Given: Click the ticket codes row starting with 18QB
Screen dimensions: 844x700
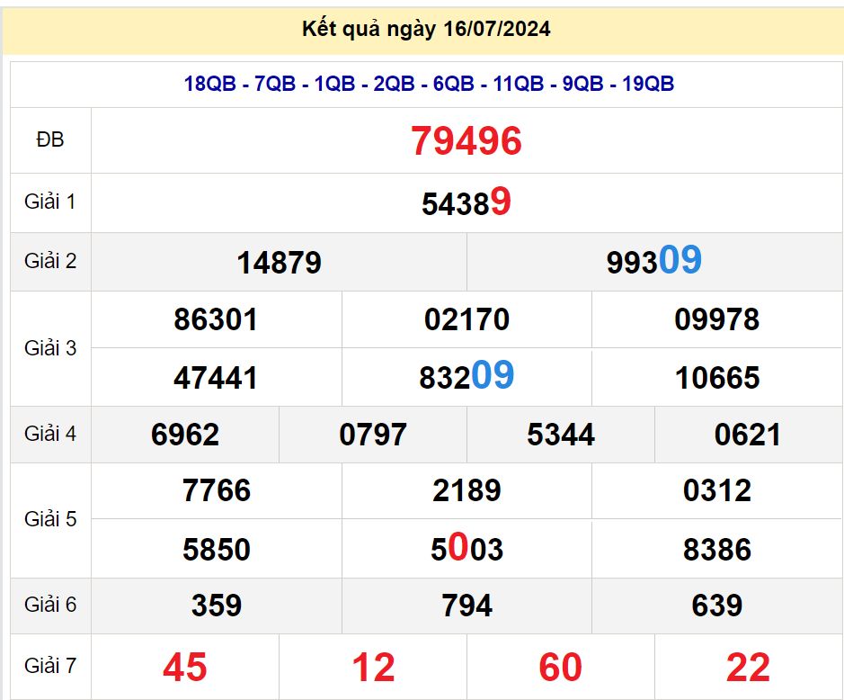Looking at the screenshot, I should click(x=429, y=85).
